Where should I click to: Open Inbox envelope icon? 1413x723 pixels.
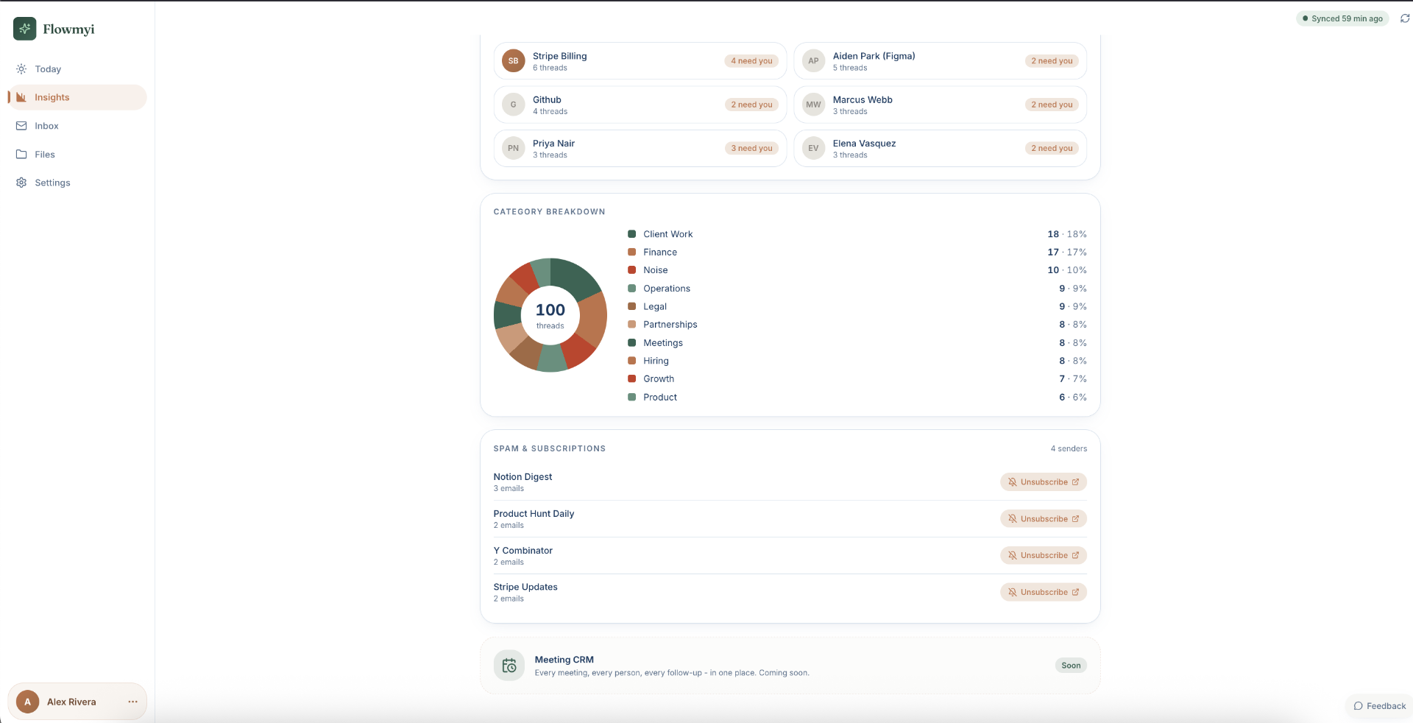point(21,126)
